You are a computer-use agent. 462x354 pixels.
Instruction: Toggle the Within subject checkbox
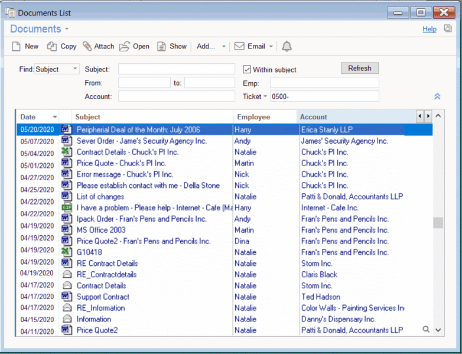[248, 70]
